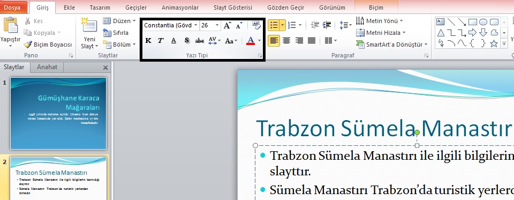
Task: Click the Yeni Slayt new slide icon
Action: [x=89, y=26]
